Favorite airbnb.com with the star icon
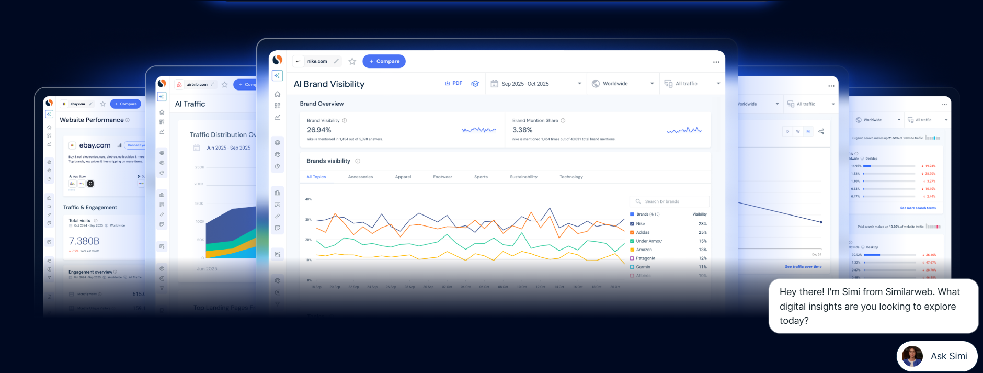Viewport: 983px width, 373px height. pos(224,84)
